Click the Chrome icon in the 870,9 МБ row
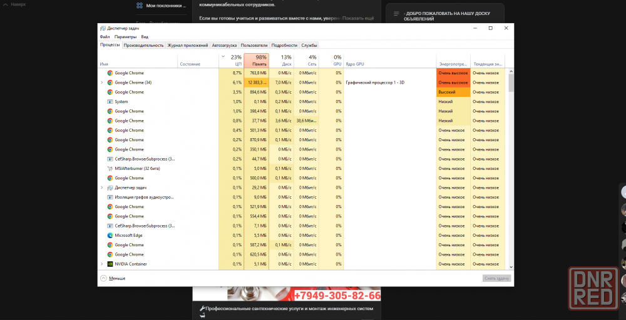626x320 pixels. (x=110, y=140)
